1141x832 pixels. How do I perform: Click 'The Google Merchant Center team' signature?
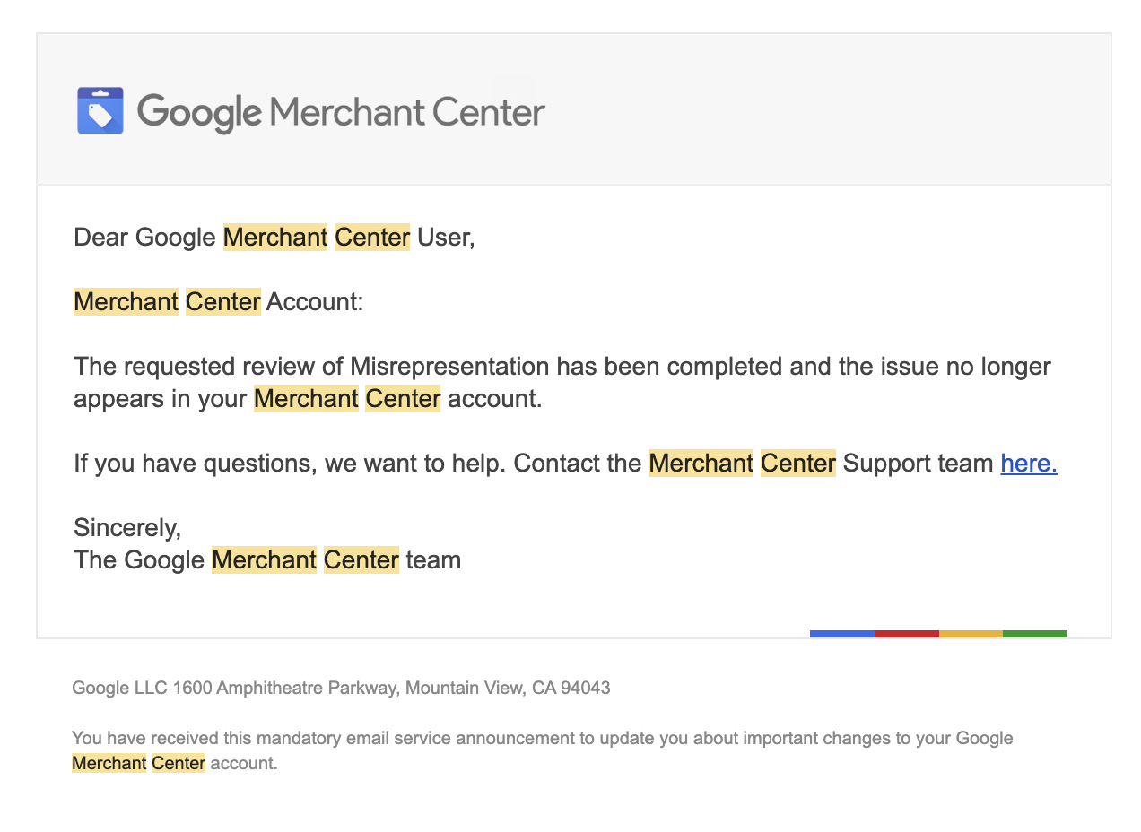267,559
